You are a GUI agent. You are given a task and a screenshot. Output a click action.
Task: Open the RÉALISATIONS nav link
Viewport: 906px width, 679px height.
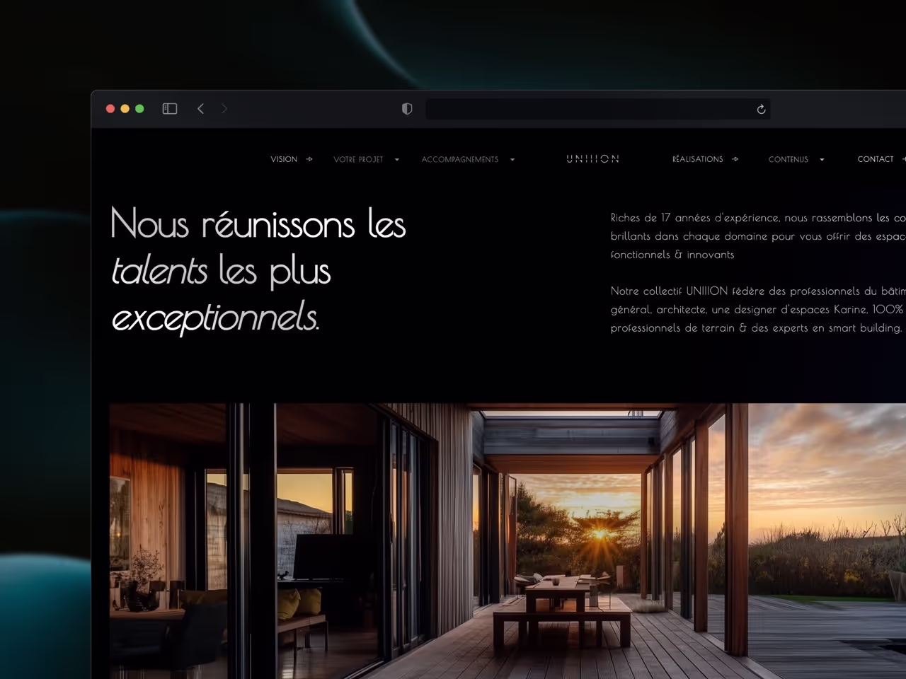point(698,159)
